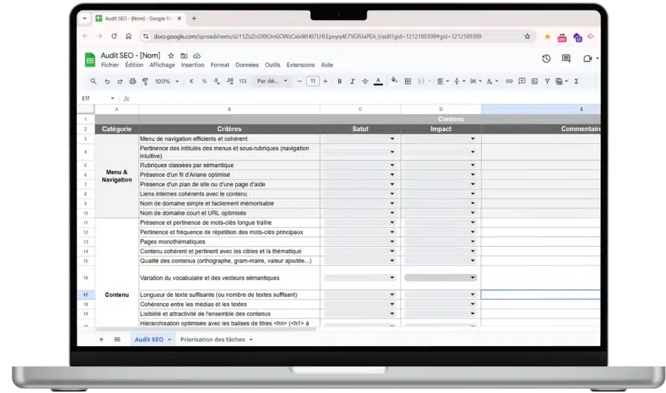The height and width of the screenshot is (393, 666).
Task: Click the cell borders icon
Action: pyautogui.click(x=408, y=81)
